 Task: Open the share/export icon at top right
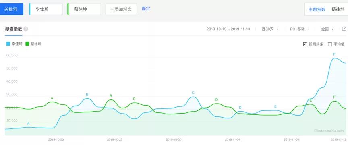coord(344,29)
